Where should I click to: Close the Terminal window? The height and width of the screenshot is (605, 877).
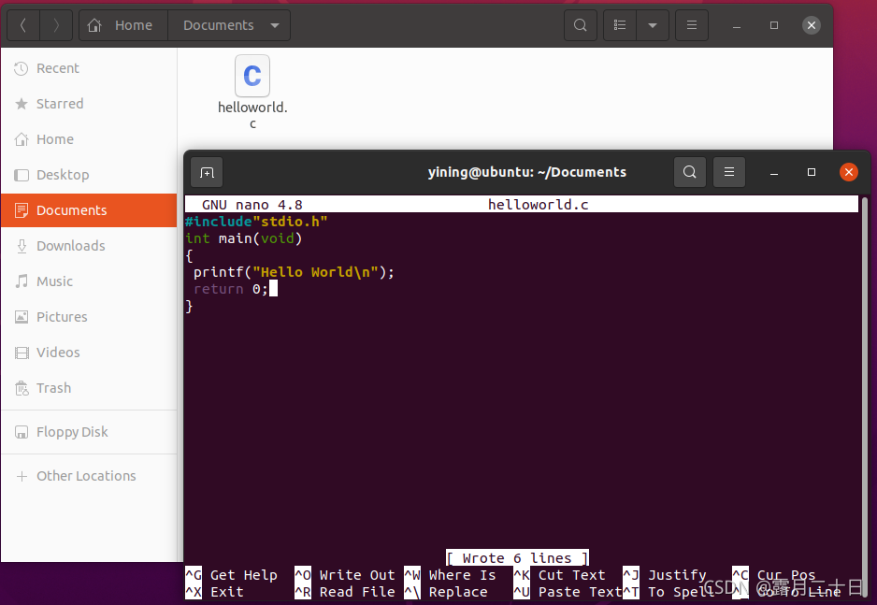tap(848, 172)
